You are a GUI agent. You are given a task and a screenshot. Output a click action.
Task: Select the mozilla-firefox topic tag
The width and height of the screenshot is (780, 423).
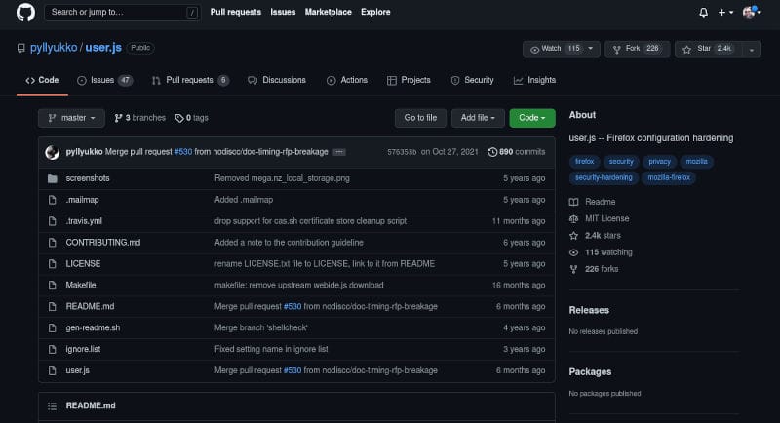(x=669, y=178)
